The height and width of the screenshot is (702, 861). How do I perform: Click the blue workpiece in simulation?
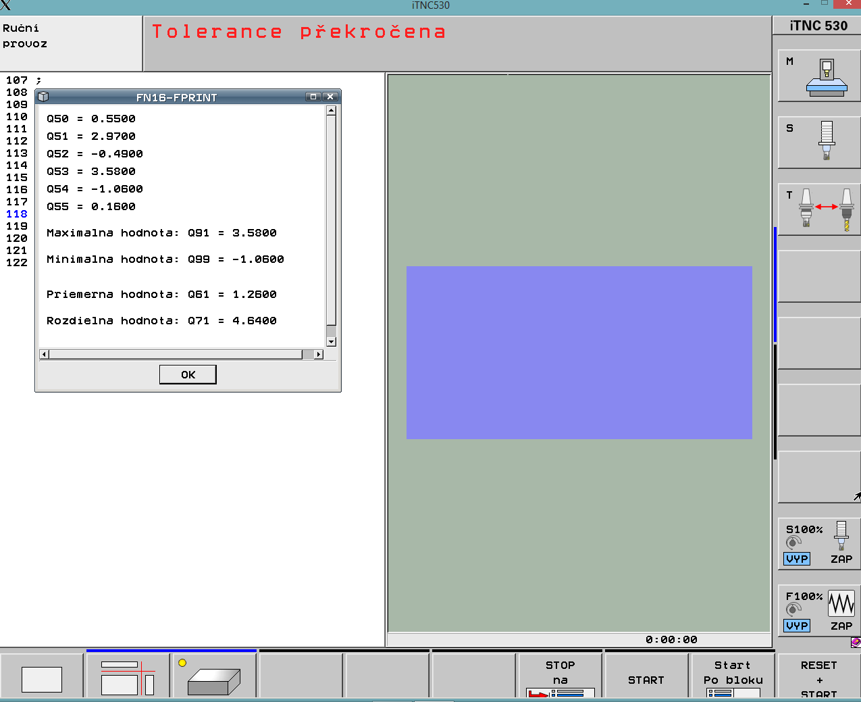tap(579, 352)
